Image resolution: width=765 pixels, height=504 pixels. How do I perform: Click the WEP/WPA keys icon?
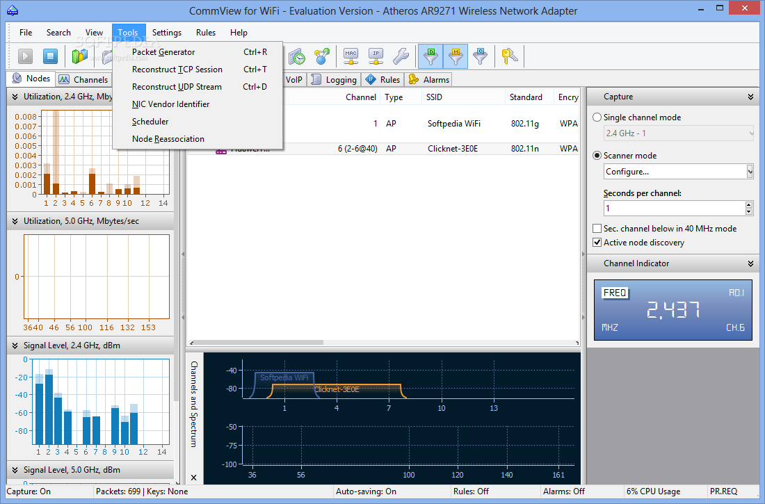point(510,56)
